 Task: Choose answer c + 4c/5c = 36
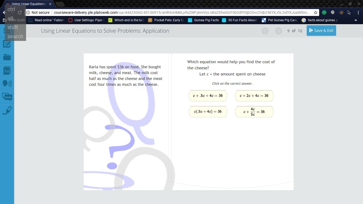point(254,112)
